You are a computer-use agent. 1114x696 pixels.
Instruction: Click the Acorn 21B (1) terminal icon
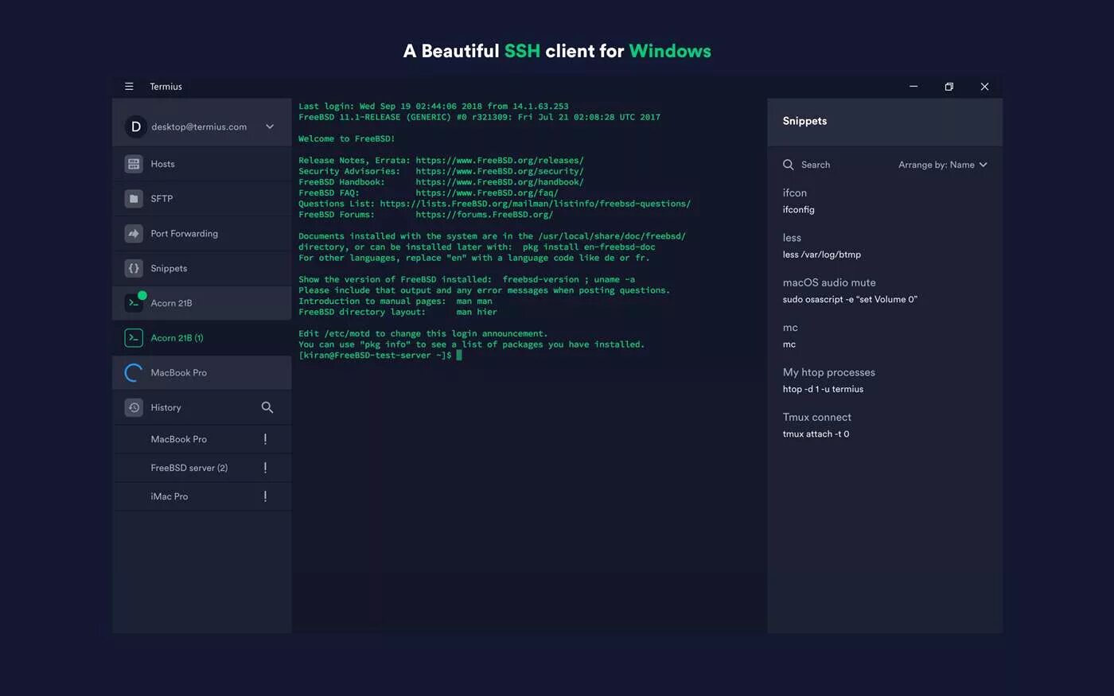point(134,338)
